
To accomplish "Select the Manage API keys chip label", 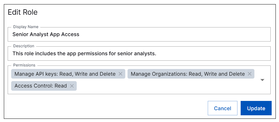I will click(x=65, y=74).
